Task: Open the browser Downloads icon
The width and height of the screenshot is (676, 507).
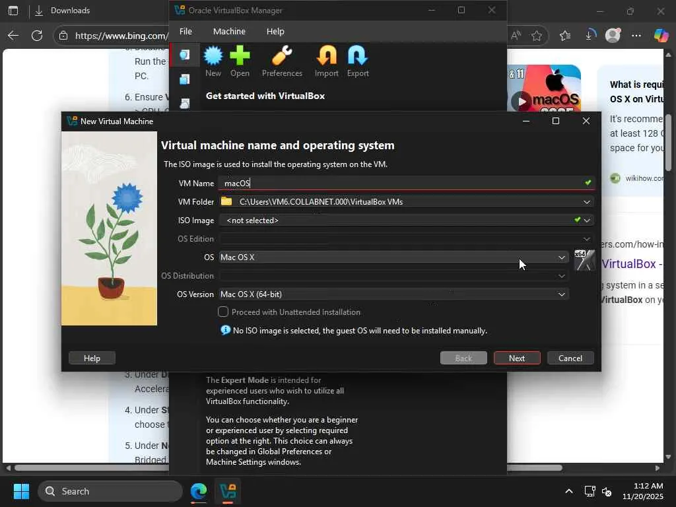Action: [x=39, y=11]
